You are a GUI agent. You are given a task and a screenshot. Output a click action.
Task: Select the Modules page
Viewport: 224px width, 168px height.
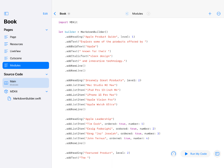coord(26,65)
